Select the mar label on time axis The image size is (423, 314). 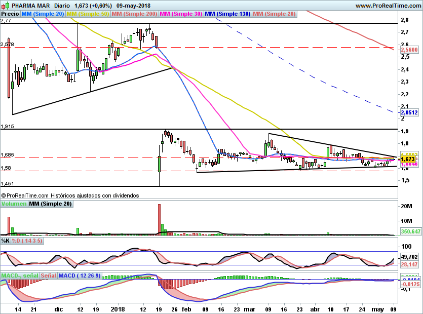click(x=250, y=309)
